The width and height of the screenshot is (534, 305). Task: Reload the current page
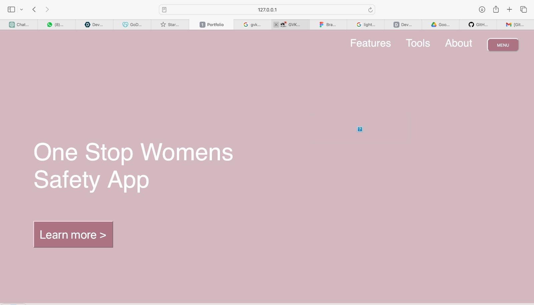370,10
